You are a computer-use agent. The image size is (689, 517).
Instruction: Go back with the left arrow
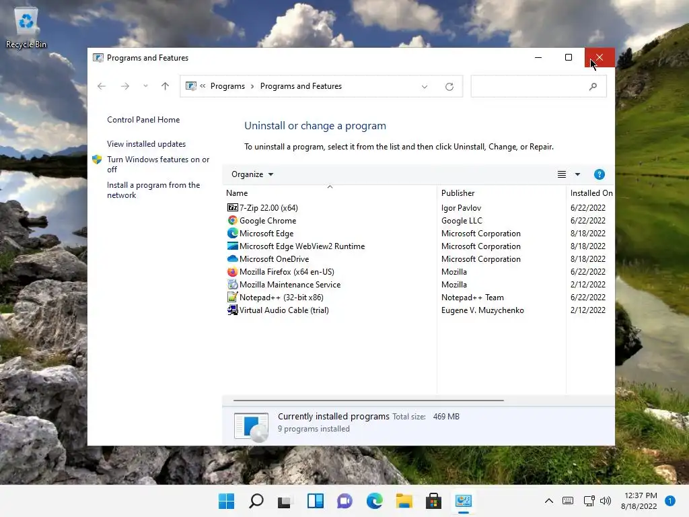point(102,86)
